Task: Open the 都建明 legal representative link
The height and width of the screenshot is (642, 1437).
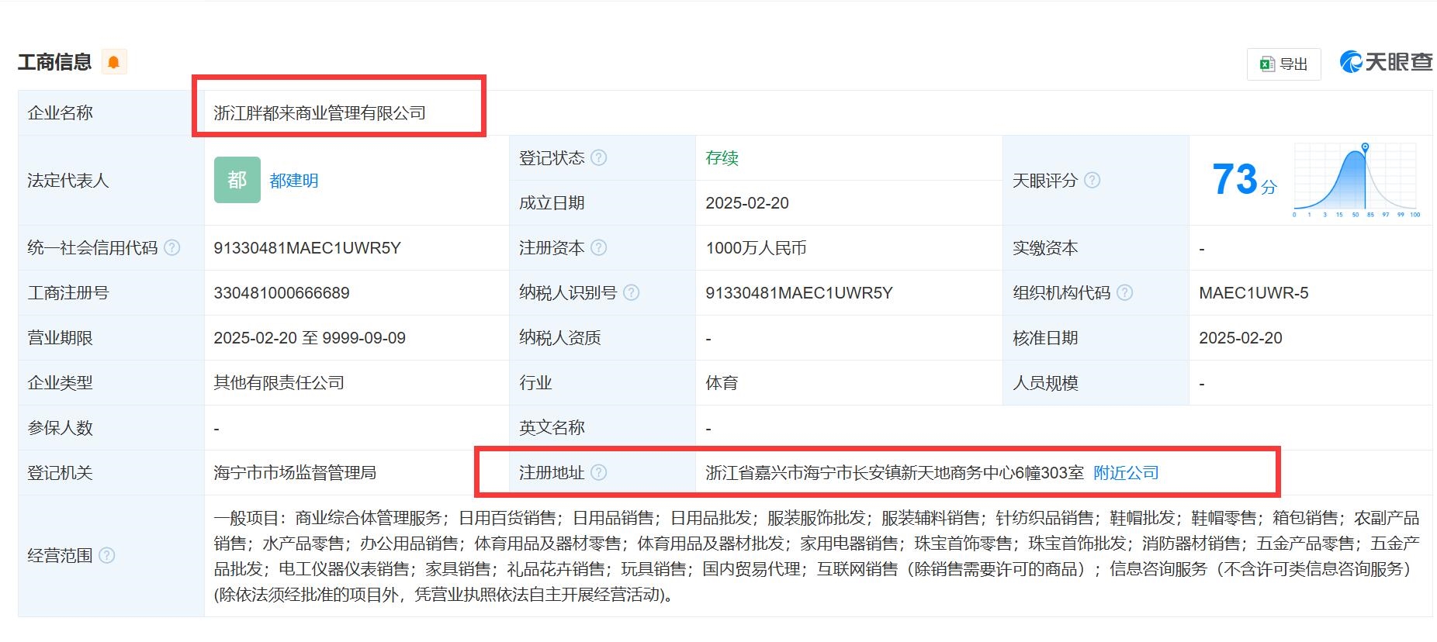Action: (x=294, y=181)
